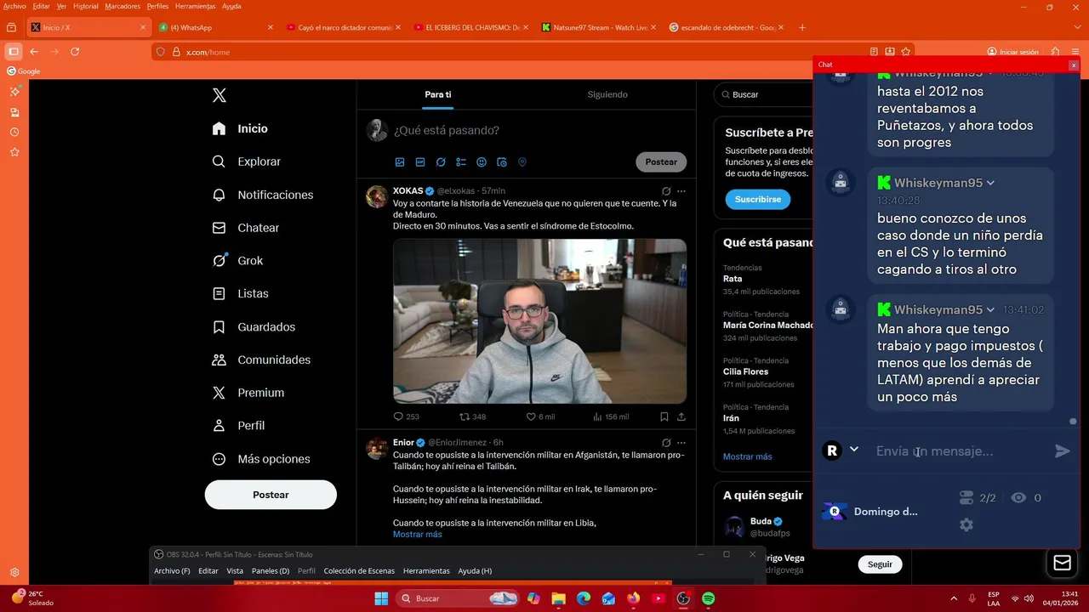The width and height of the screenshot is (1089, 612).
Task: Expand Whiskeyman95 menu on 13:40:28 message
Action: click(x=990, y=183)
